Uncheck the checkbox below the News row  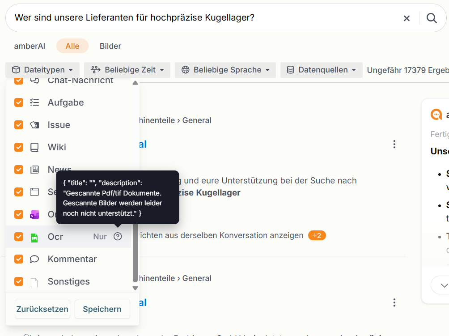click(x=19, y=191)
